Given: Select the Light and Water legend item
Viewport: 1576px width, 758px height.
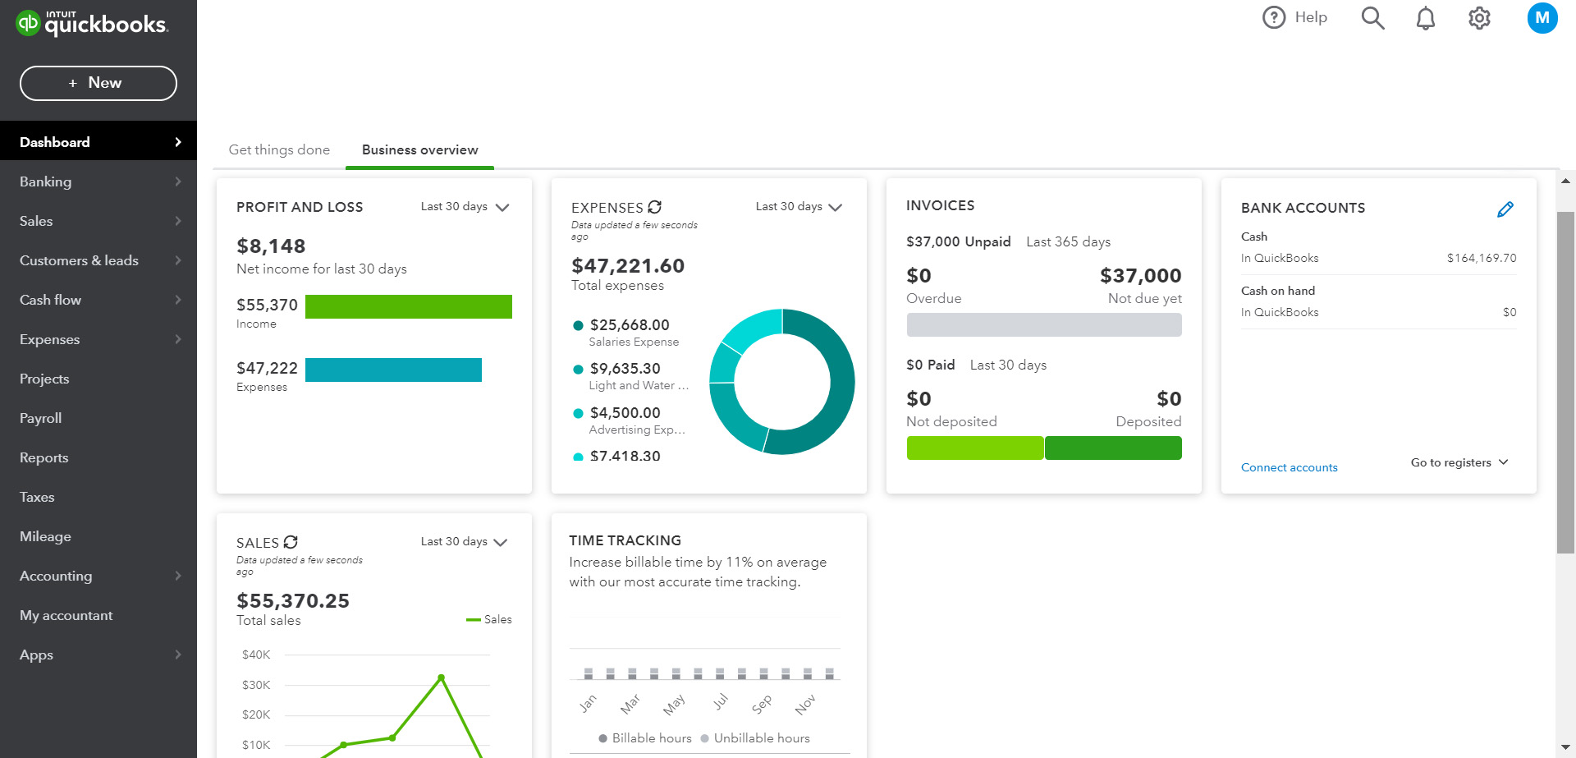Looking at the screenshot, I should point(631,376).
